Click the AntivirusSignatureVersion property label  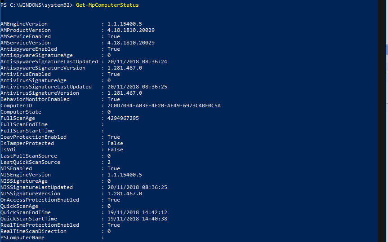coord(40,93)
